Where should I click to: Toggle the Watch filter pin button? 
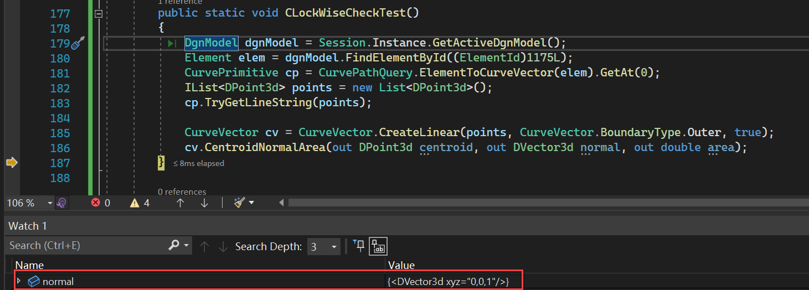point(359,246)
